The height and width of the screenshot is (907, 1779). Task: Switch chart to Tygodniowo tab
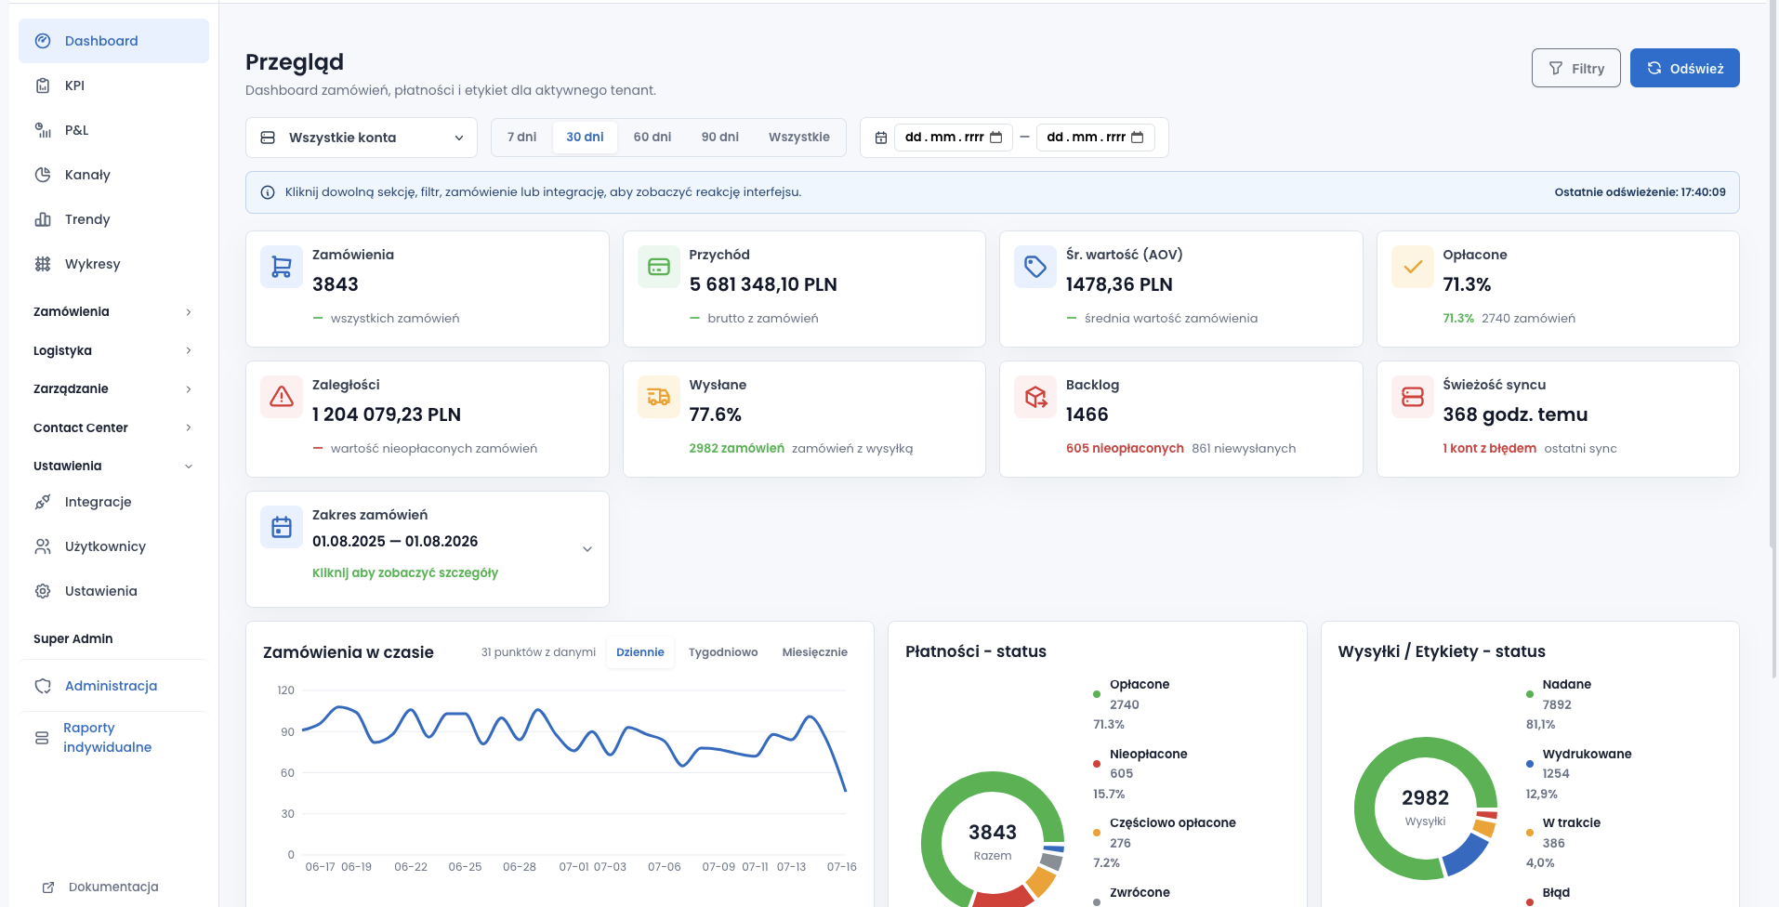723,652
